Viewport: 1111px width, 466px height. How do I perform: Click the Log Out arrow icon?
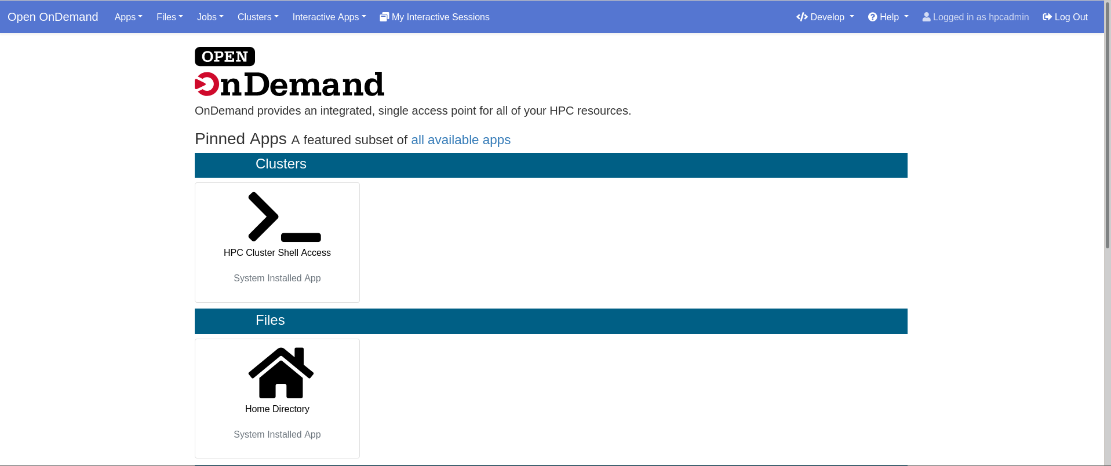point(1047,17)
